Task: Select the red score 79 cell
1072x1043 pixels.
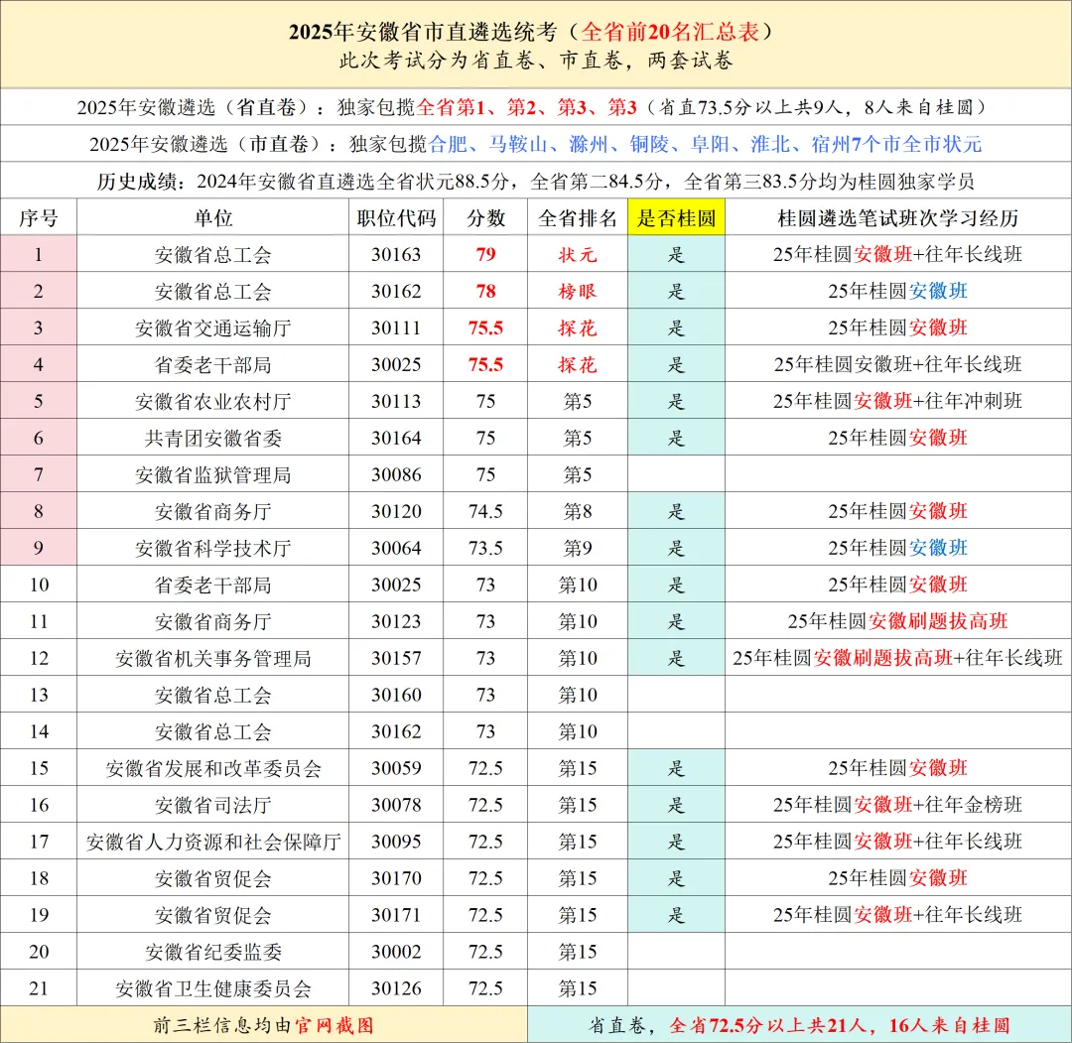Action: tap(485, 254)
